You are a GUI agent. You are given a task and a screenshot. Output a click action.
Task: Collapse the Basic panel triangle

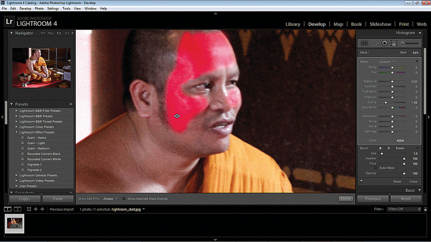pos(420,190)
